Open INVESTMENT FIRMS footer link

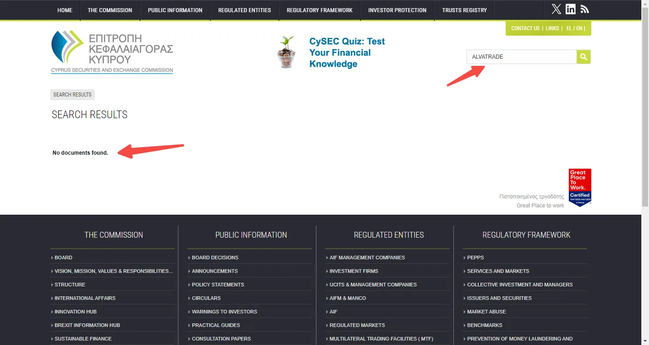point(354,271)
